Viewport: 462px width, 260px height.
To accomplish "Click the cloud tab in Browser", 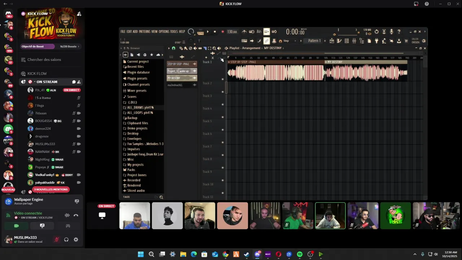I will [x=158, y=55].
